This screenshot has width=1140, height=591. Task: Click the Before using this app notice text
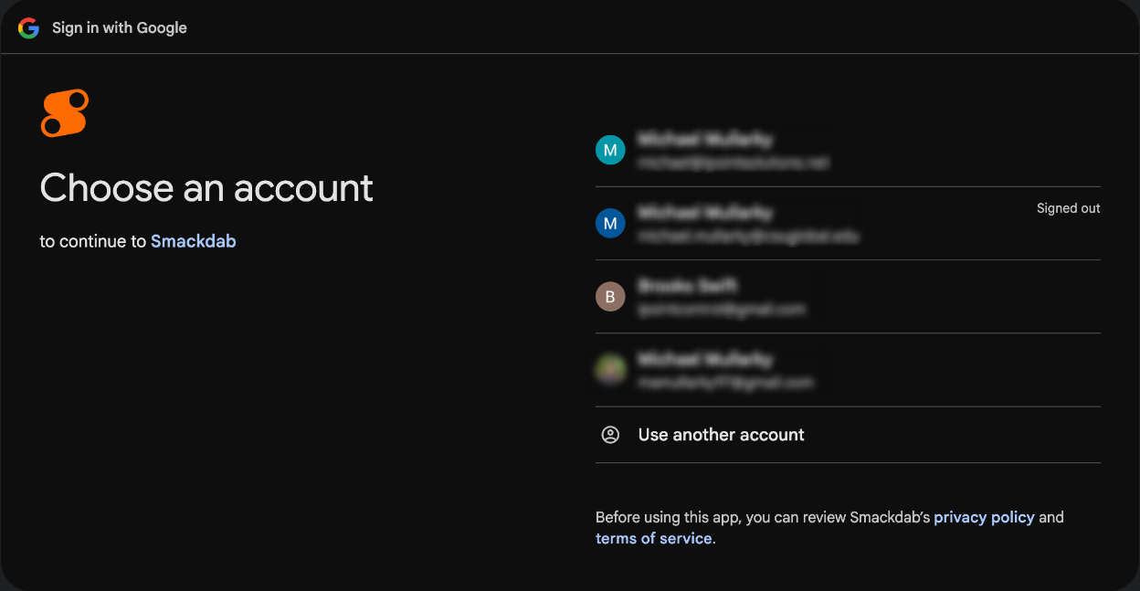tap(762, 517)
